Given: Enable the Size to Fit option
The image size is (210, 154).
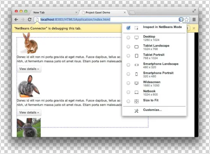Looking at the screenshot, I should pyautogui.click(x=128, y=101).
